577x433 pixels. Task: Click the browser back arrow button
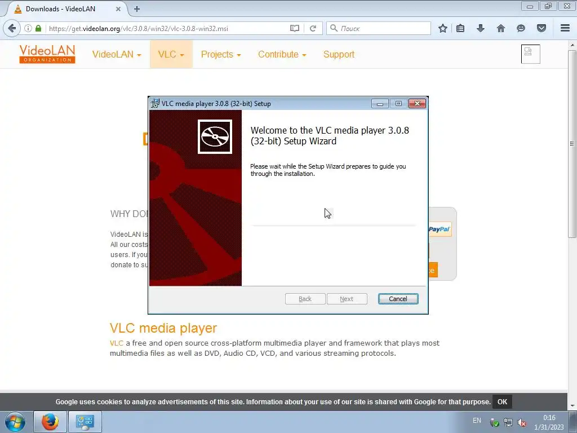click(x=12, y=28)
